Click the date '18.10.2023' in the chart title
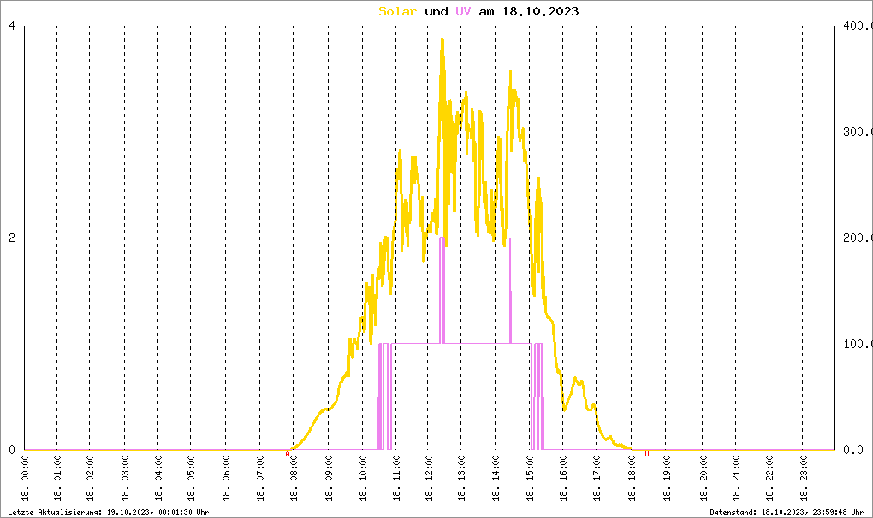873x518 pixels. pyautogui.click(x=540, y=11)
